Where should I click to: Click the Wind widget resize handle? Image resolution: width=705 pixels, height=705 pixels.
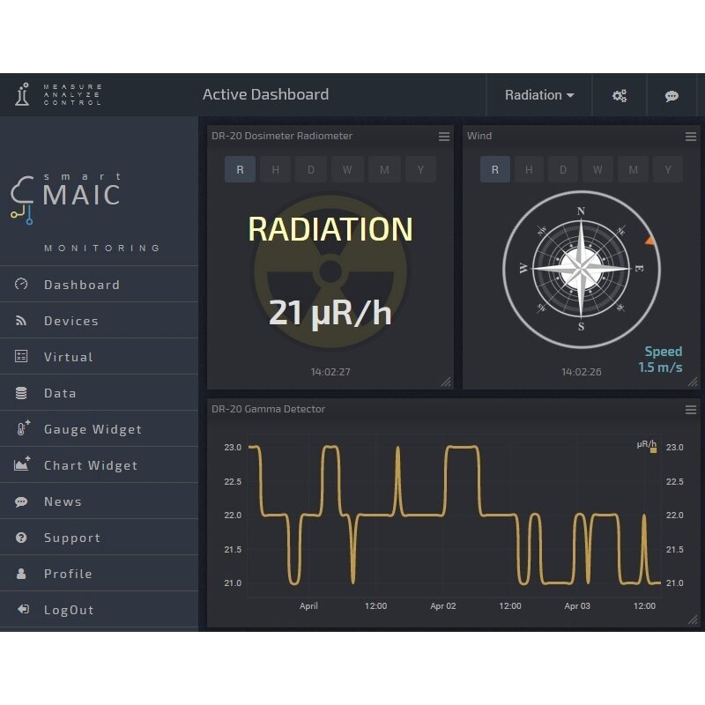coord(693,382)
